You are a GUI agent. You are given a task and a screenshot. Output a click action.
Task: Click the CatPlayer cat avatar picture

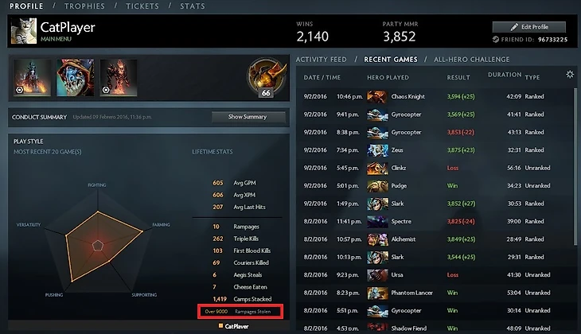pos(24,31)
